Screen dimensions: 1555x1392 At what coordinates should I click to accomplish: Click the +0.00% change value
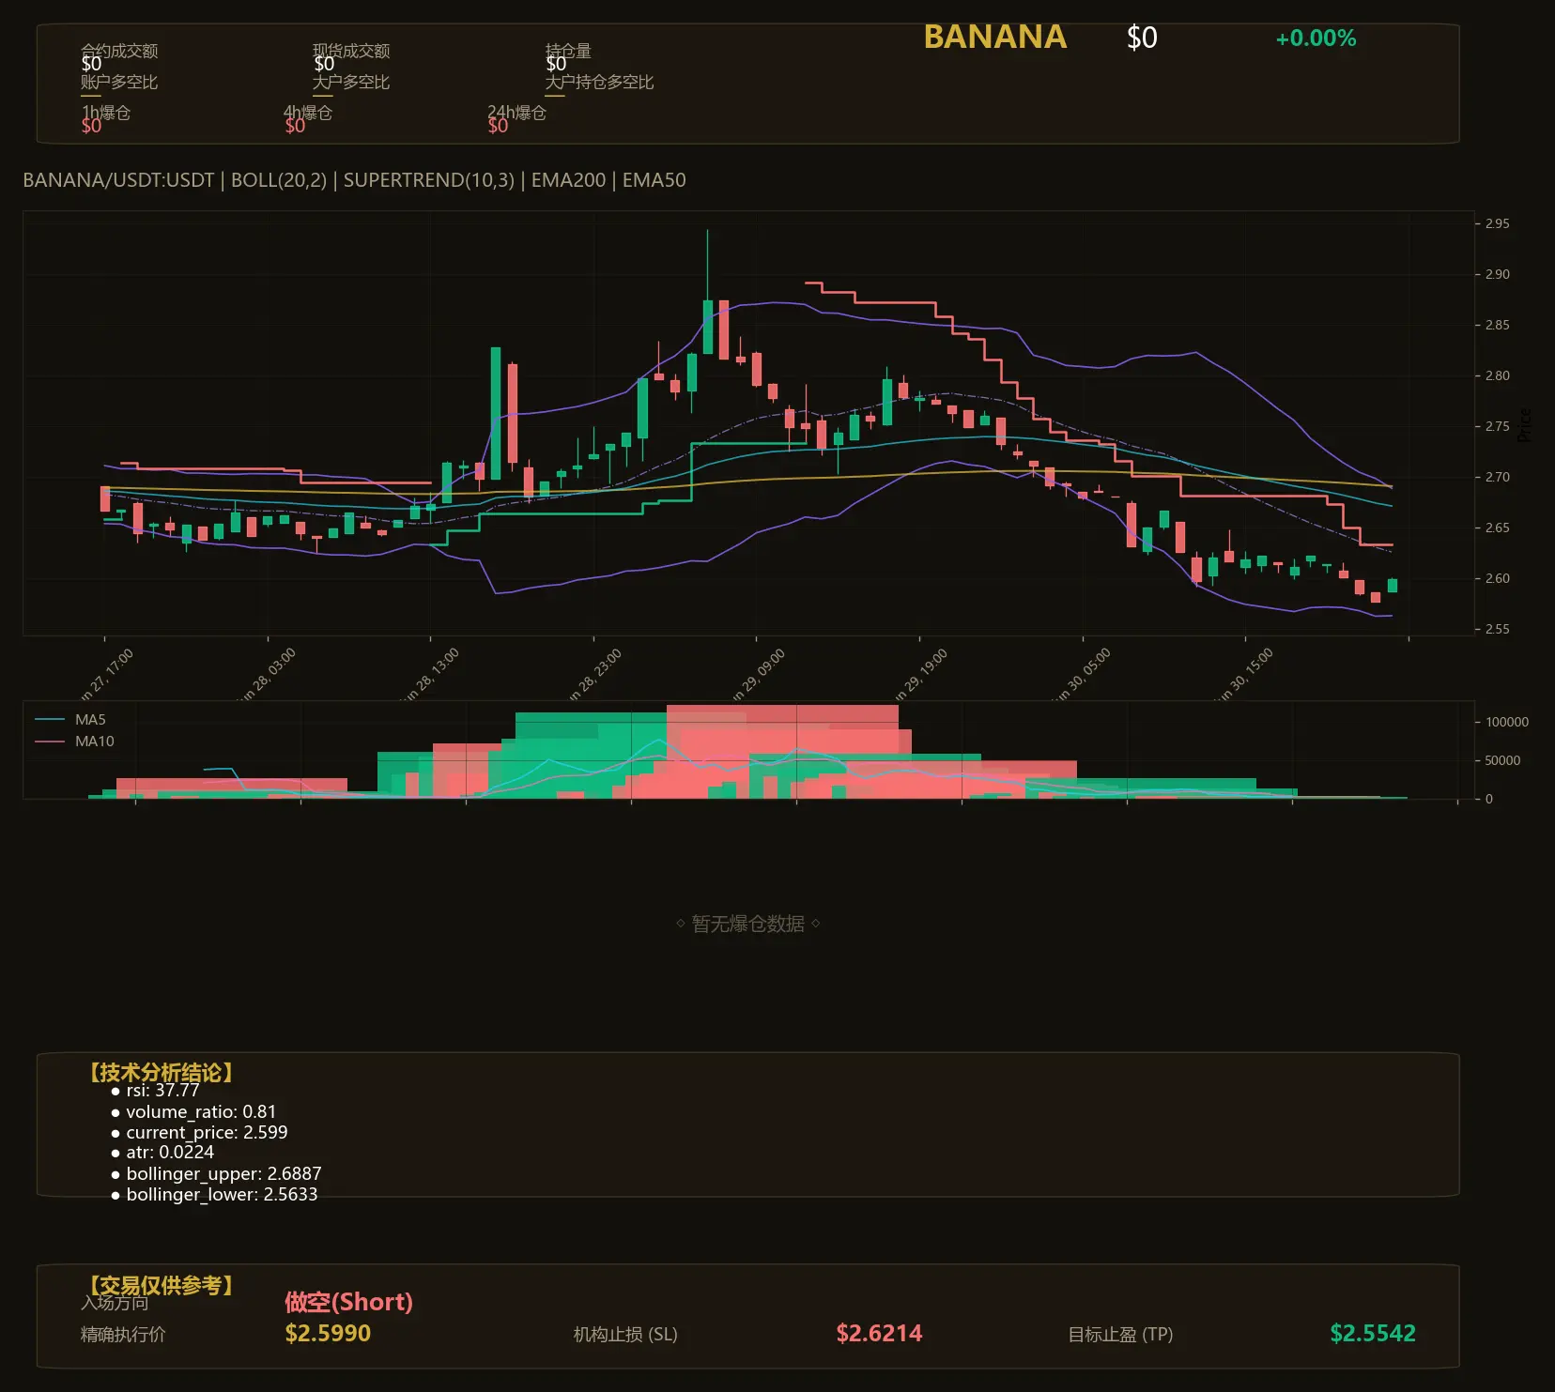click(x=1316, y=38)
